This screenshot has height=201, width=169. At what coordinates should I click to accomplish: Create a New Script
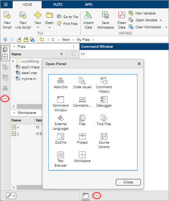(7, 20)
